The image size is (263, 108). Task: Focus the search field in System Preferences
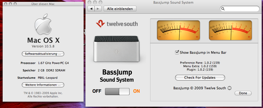coord(240,9)
